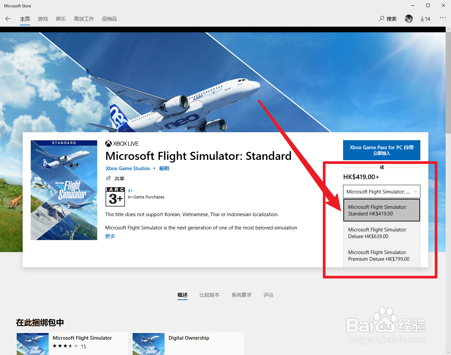Select the 概述 section tab
Image resolution: width=451 pixels, height=355 pixels.
183,295
